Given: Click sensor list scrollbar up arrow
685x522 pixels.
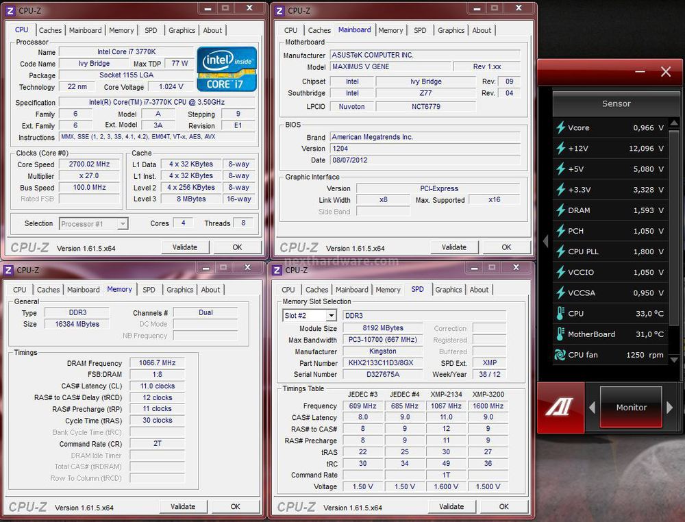Looking at the screenshot, I should tap(674, 123).
